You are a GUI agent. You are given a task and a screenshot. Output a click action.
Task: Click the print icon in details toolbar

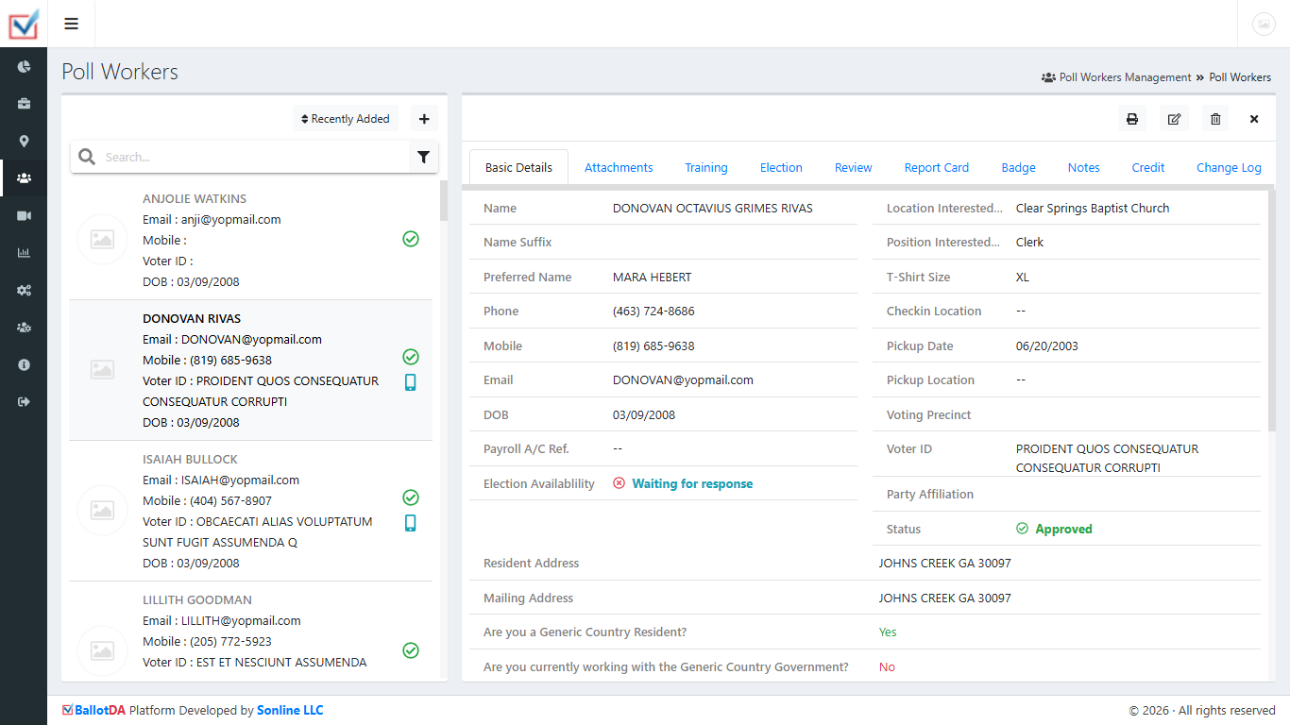click(1131, 119)
